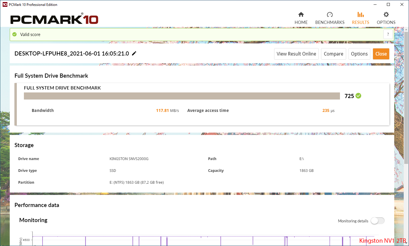Click the bandwidth value 117.81 MB/s
The width and height of the screenshot is (409, 246).
[x=167, y=110]
